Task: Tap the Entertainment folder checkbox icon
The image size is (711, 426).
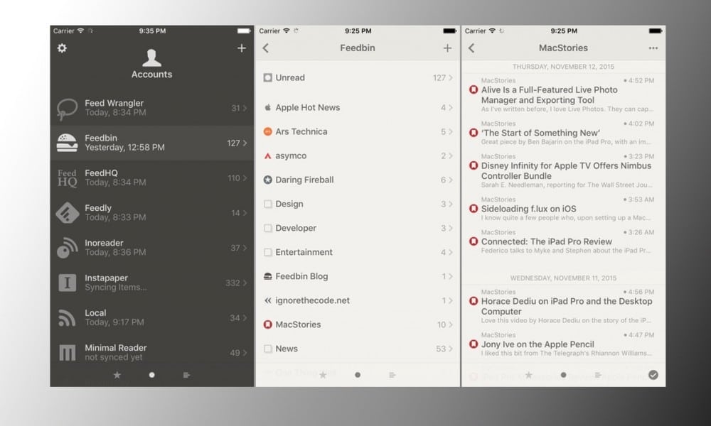Action: click(267, 252)
